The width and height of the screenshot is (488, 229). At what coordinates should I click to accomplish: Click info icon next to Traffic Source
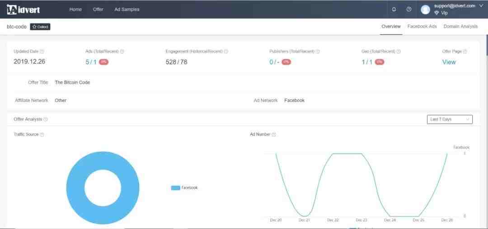(x=42, y=134)
